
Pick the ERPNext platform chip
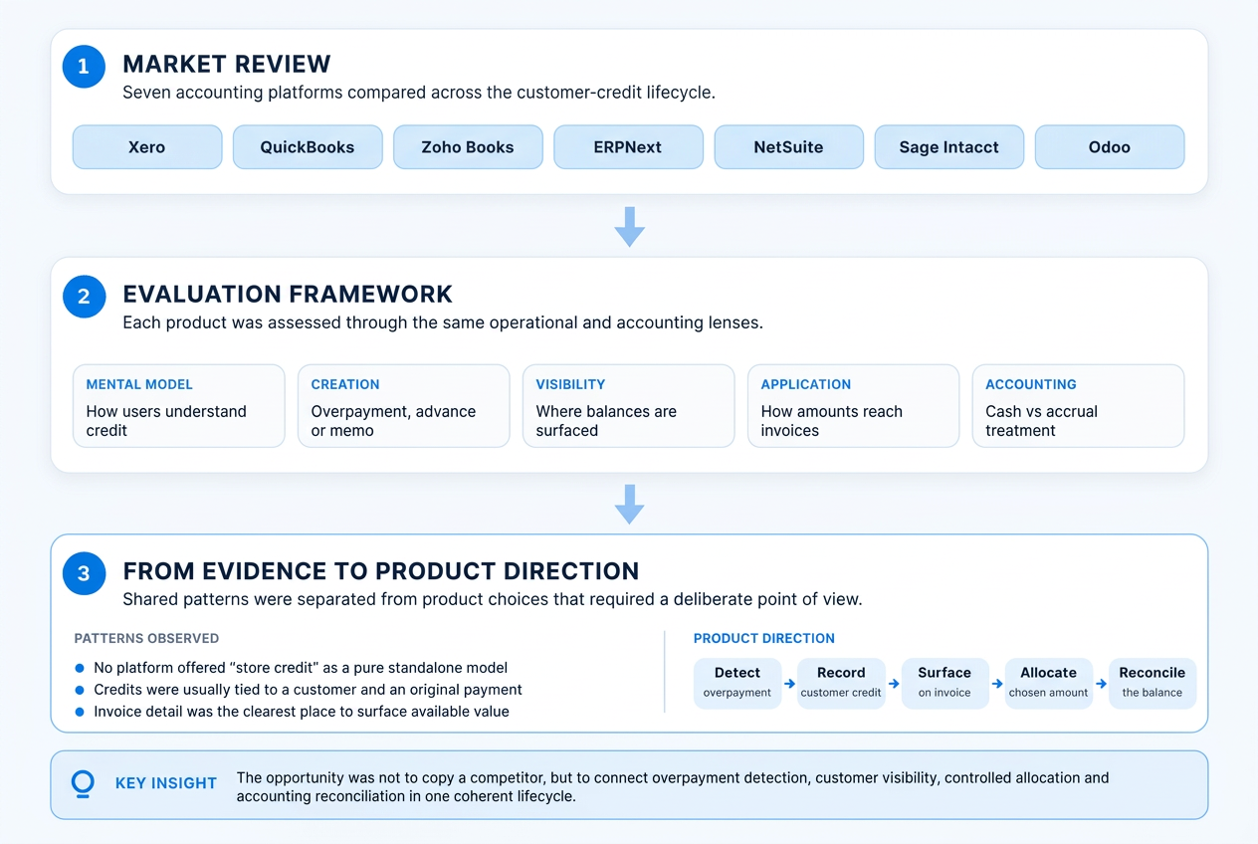click(x=628, y=146)
